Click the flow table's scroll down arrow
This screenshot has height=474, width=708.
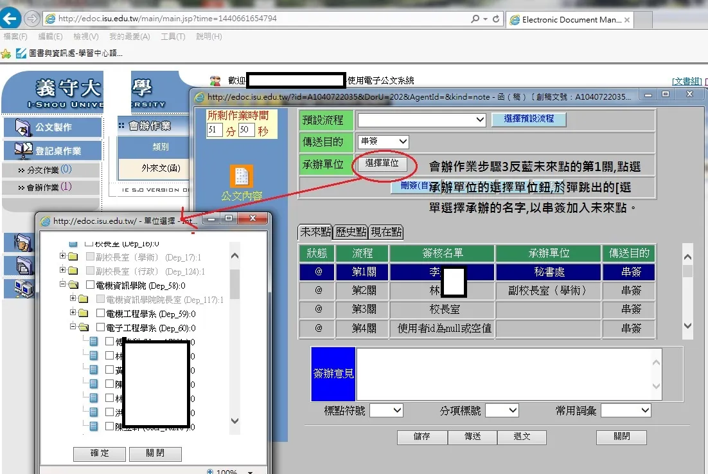point(687,326)
